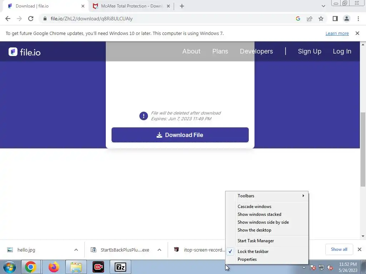
Task: Click the info exclamation icon above Download
Action: tap(144, 116)
